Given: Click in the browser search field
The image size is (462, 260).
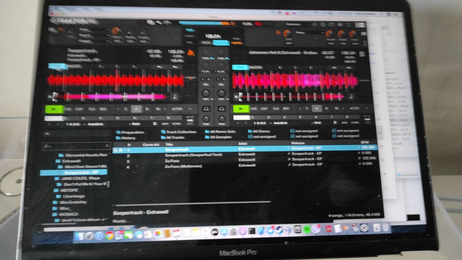Looking at the screenshot, I should tap(76, 146).
